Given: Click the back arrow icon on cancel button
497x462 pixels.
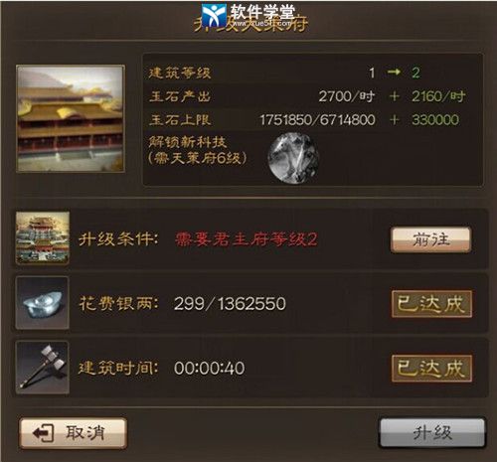Looking at the screenshot, I should 43,433.
